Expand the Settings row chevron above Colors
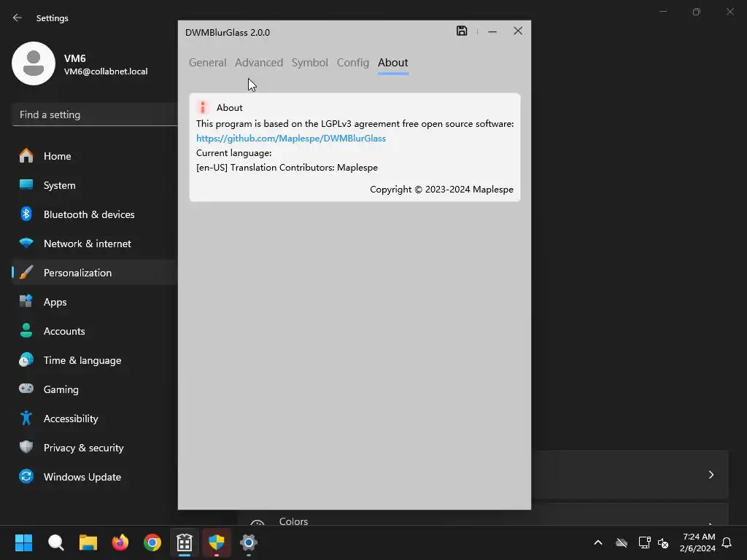The height and width of the screenshot is (560, 747). tap(711, 474)
